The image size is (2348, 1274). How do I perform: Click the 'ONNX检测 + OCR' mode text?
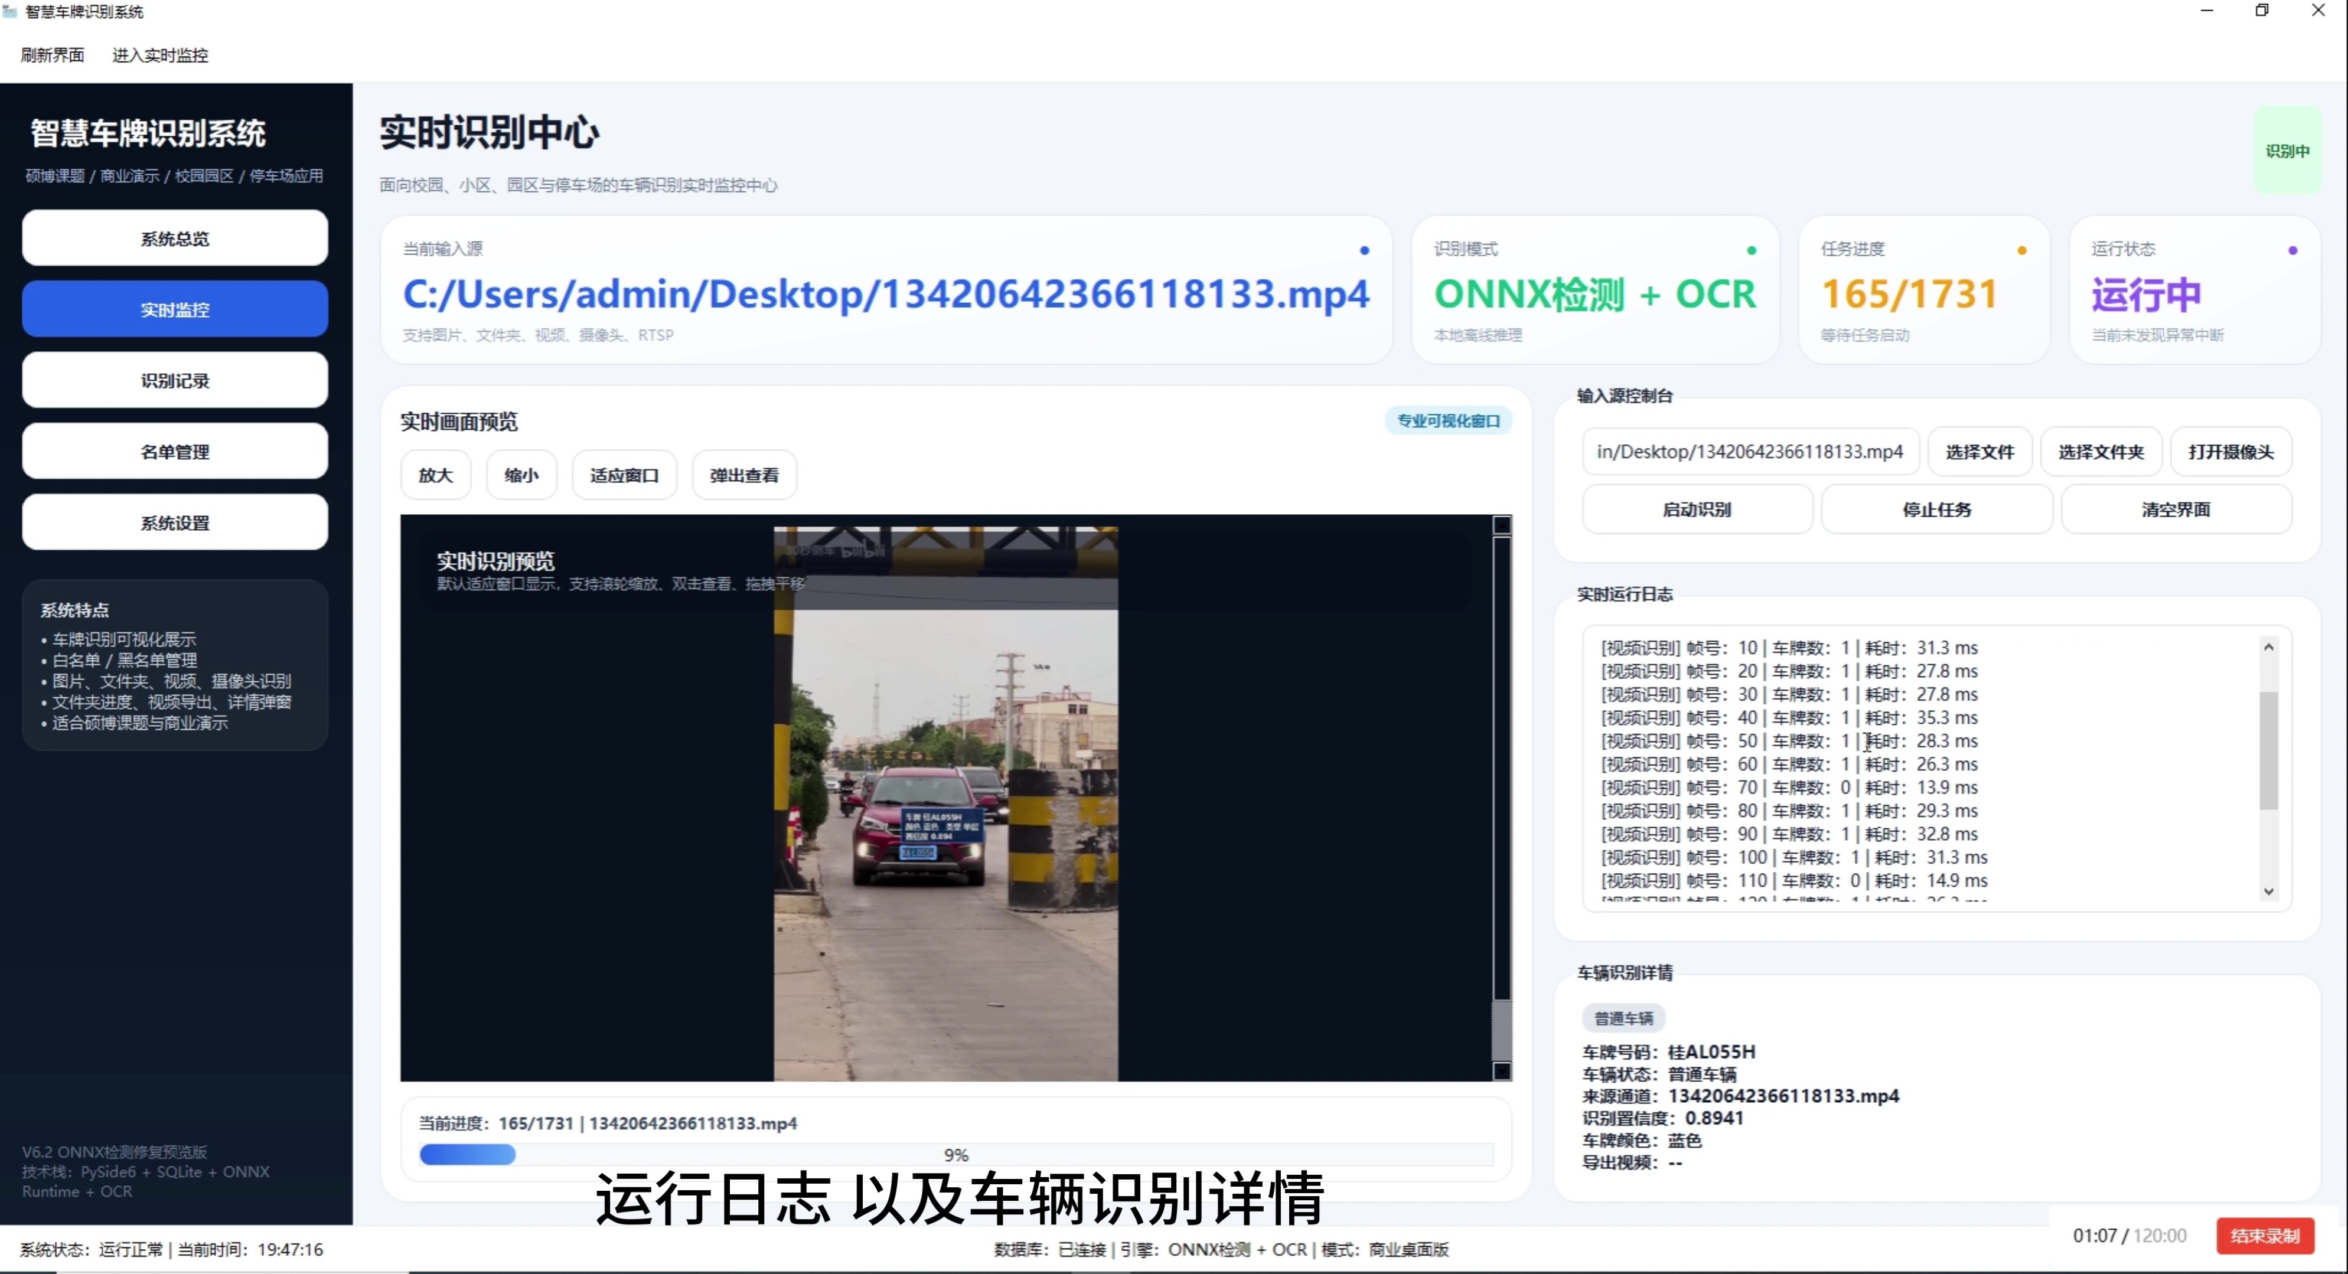point(1595,295)
